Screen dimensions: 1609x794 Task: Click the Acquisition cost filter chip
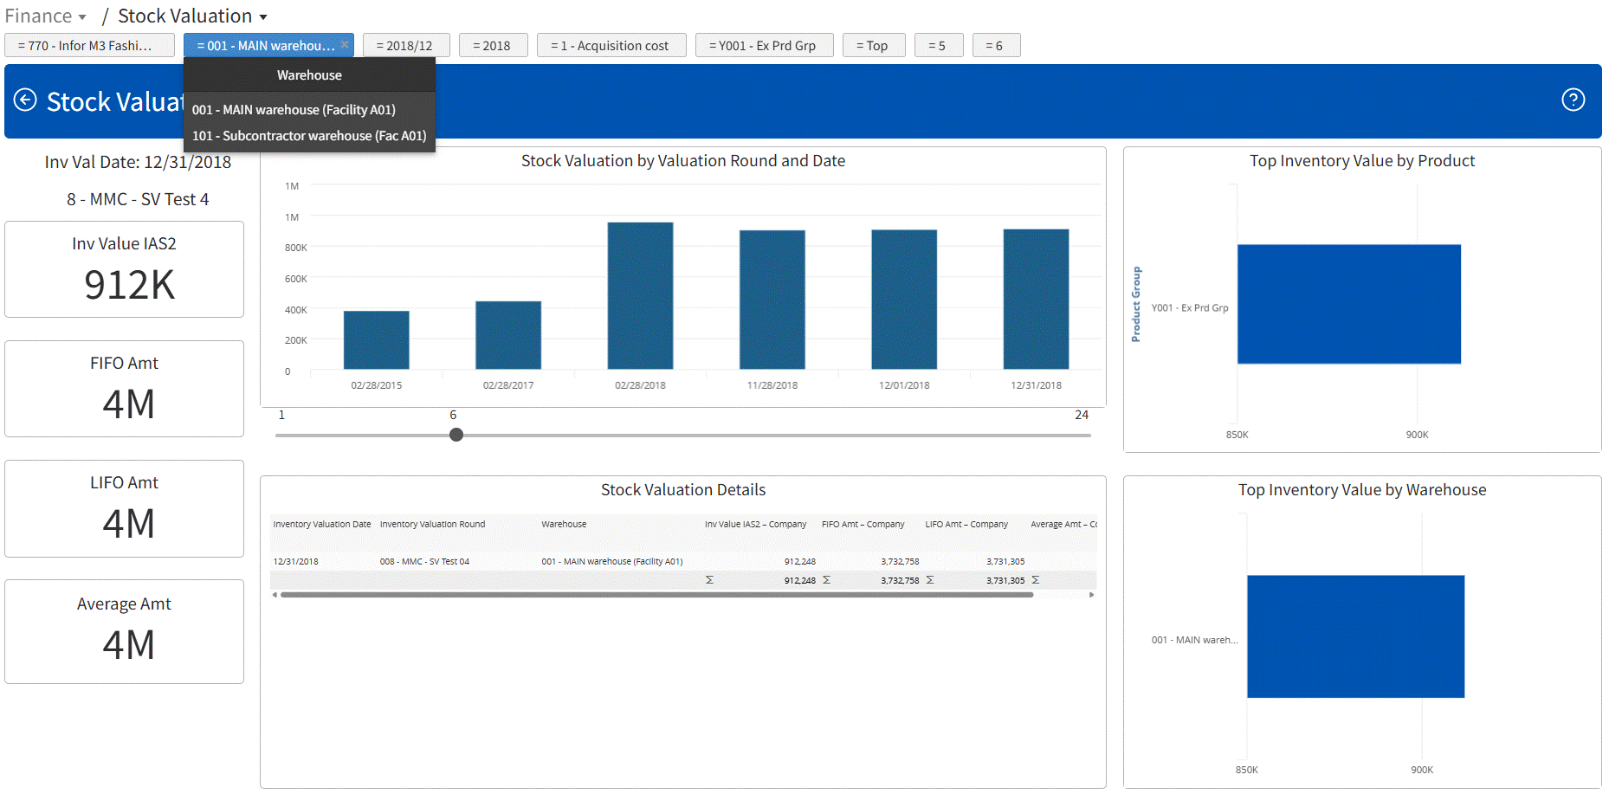click(611, 45)
